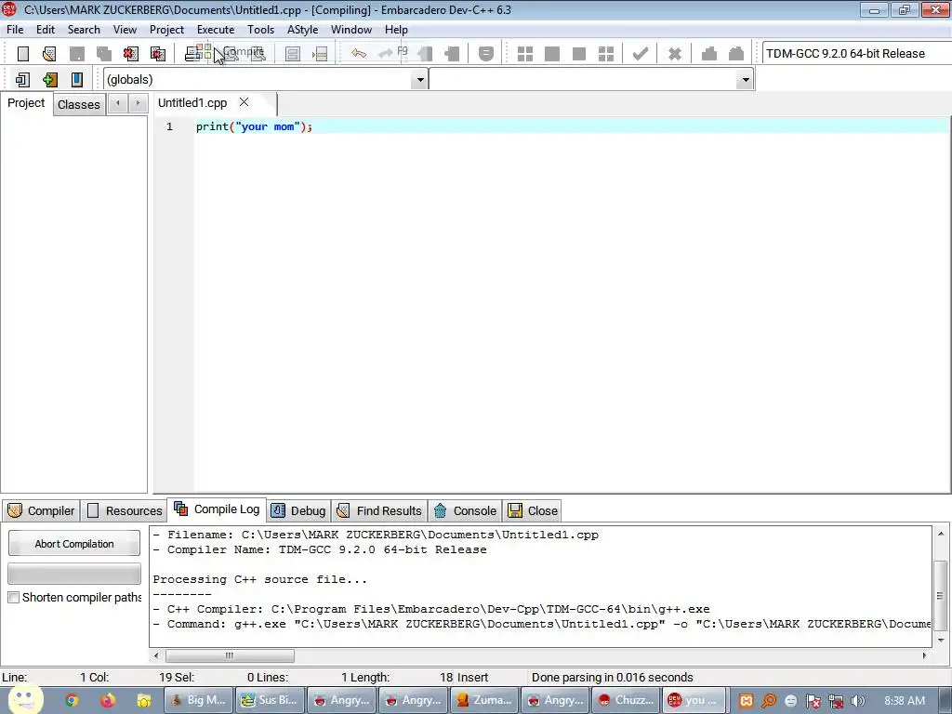Image resolution: width=952 pixels, height=714 pixels.
Task: Click the Save All toolbar icon
Action: coord(104,54)
